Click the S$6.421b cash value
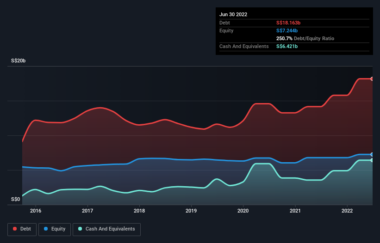This screenshot has width=380, height=243. point(287,46)
